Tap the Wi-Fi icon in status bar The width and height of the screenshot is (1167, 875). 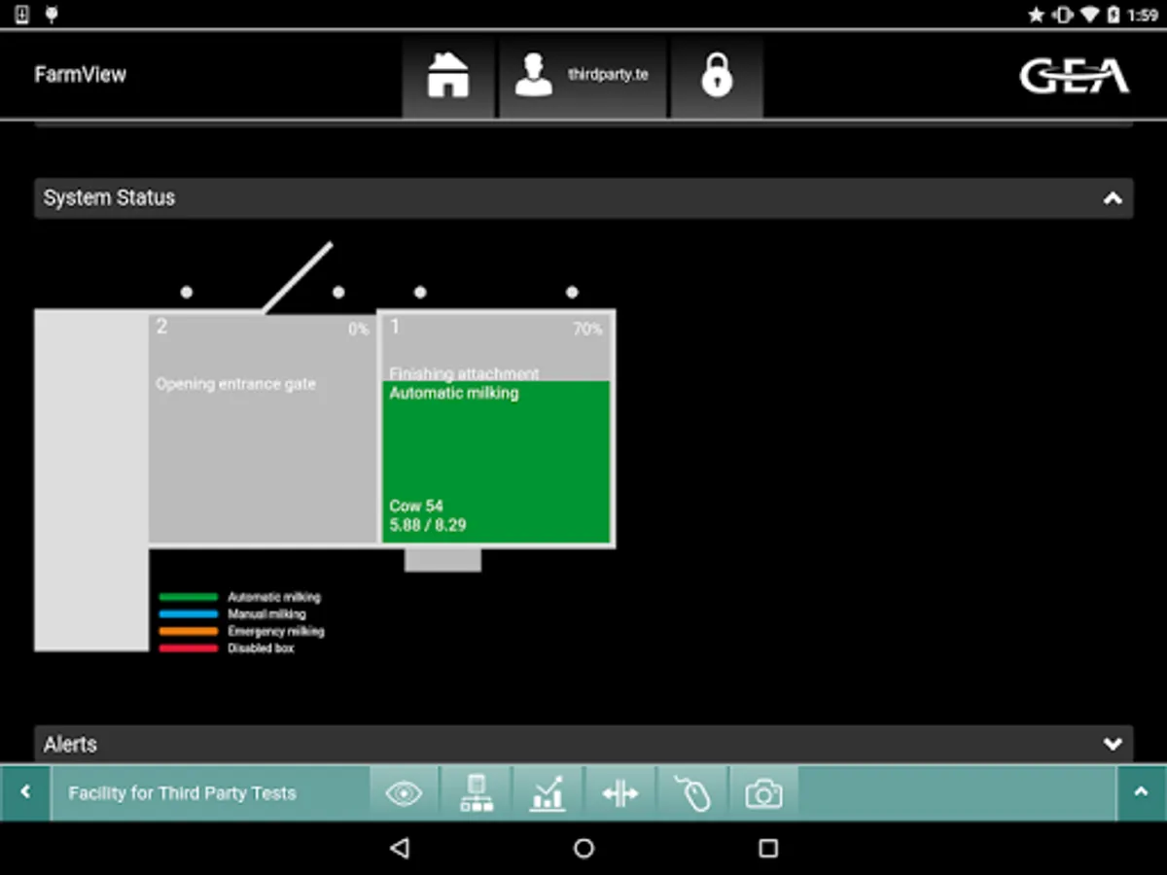click(x=1089, y=15)
